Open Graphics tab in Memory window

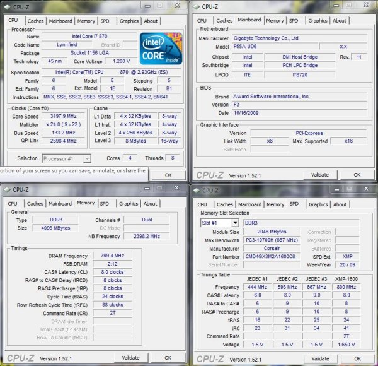(129, 204)
